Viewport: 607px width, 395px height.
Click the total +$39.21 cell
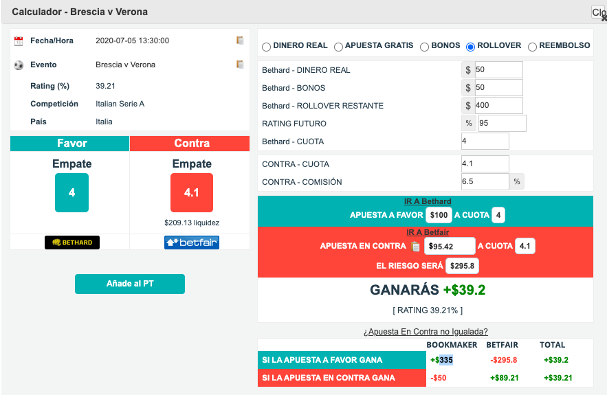click(558, 378)
